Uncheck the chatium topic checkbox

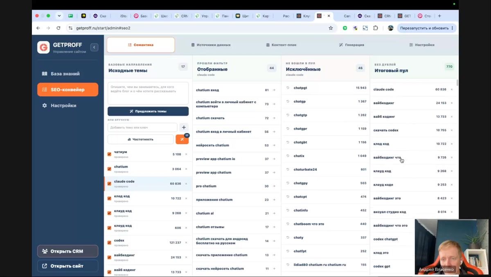109,169
